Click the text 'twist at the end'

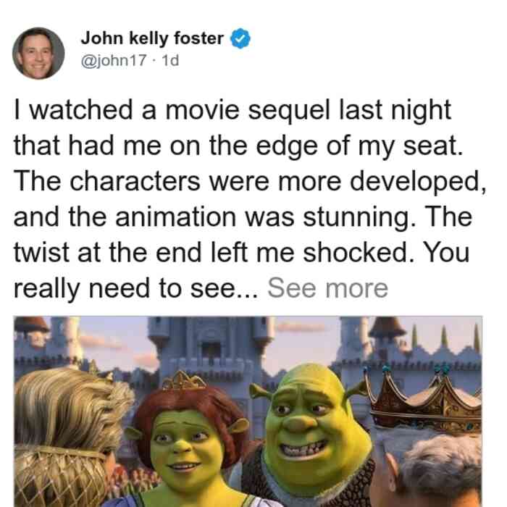108,252
